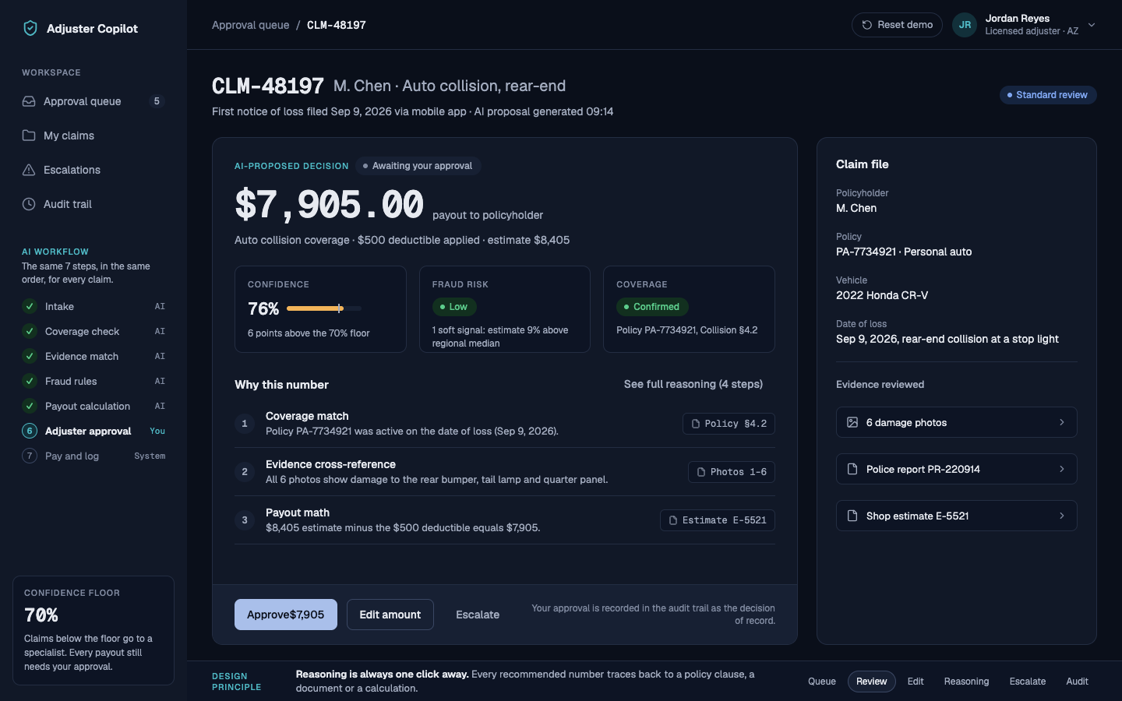Click the Audit trail clock icon

point(29,204)
